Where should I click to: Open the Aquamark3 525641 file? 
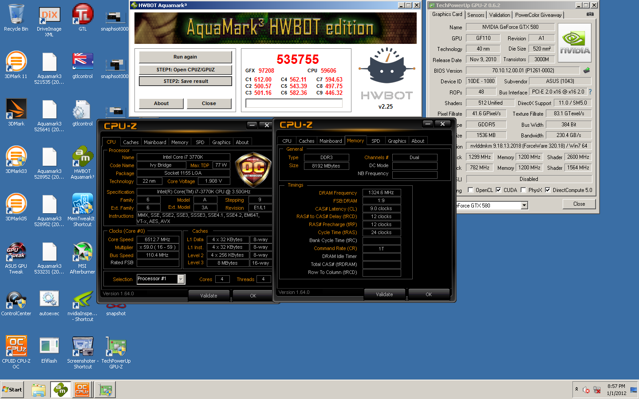[x=49, y=115]
